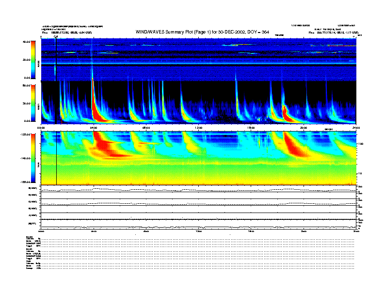
Task: Click the TNR color scale bar
Action: click(33, 158)
